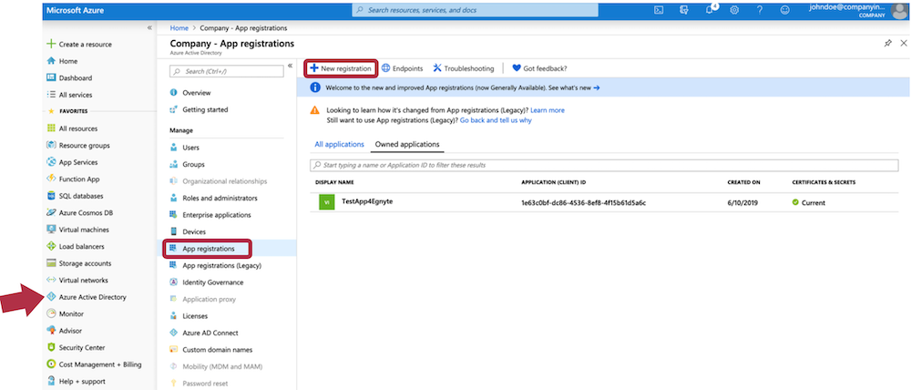
Task: Collapse the Azure AD blade menu
Action: tap(290, 66)
